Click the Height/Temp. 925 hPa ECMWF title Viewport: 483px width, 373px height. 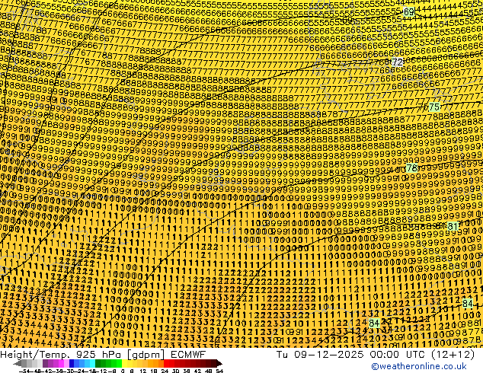coord(103,354)
